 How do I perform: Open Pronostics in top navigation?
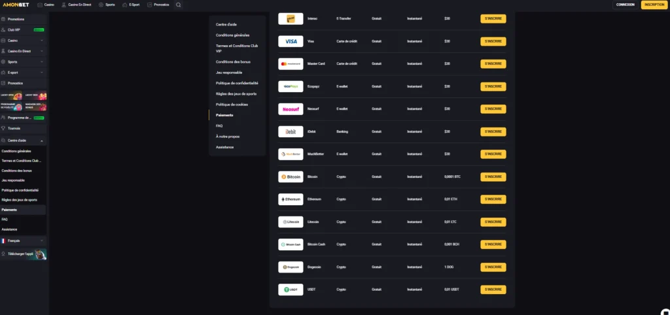coord(158,5)
